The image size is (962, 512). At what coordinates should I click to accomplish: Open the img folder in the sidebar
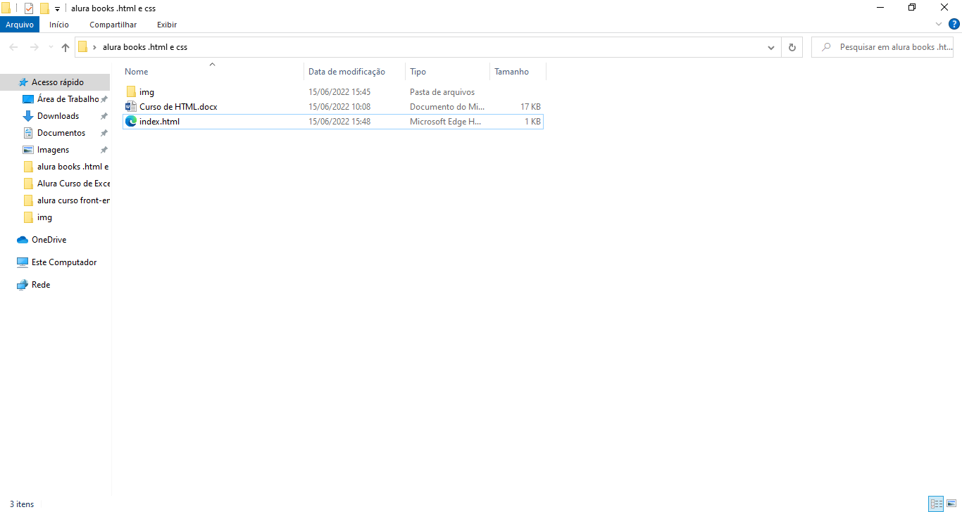click(x=44, y=217)
